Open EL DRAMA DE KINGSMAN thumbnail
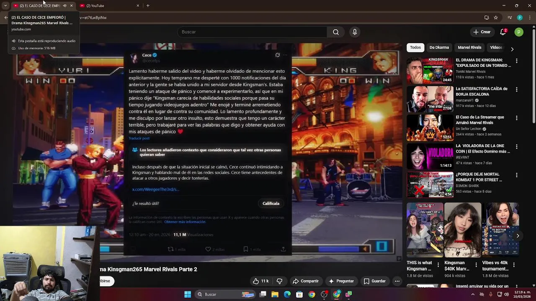 coord(430,70)
